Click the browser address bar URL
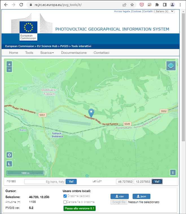This screenshot has height=214, width=186. click(58, 5)
